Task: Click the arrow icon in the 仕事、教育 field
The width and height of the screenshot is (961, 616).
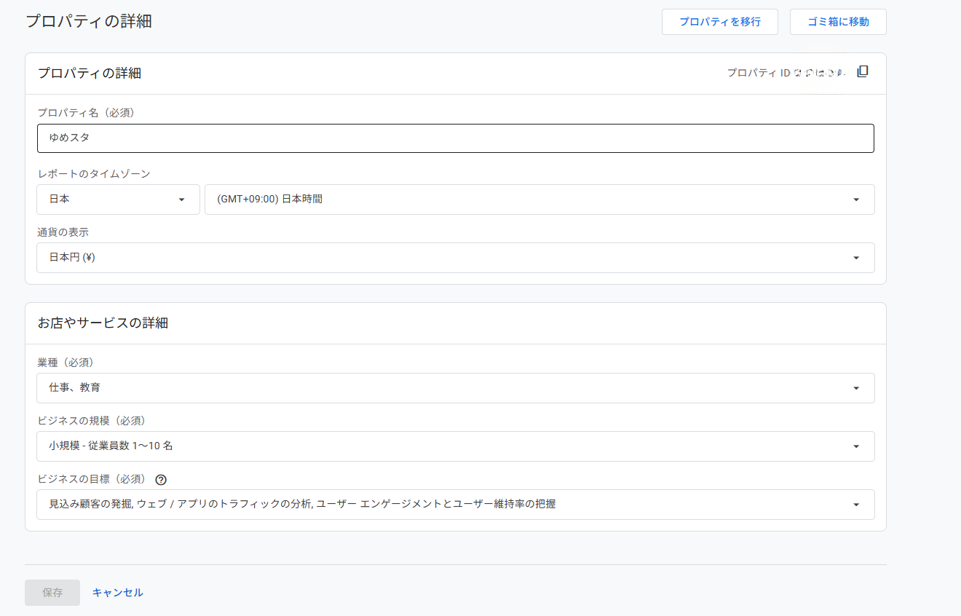Action: (856, 388)
